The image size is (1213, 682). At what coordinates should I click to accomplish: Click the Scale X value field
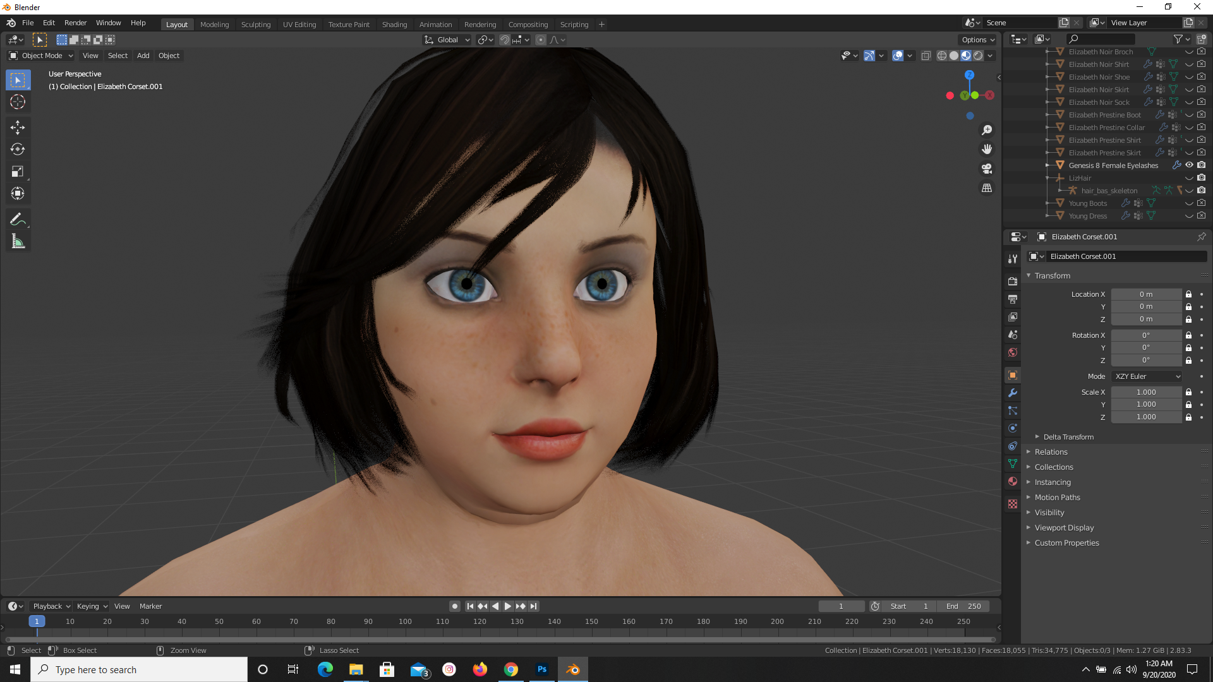(1147, 392)
